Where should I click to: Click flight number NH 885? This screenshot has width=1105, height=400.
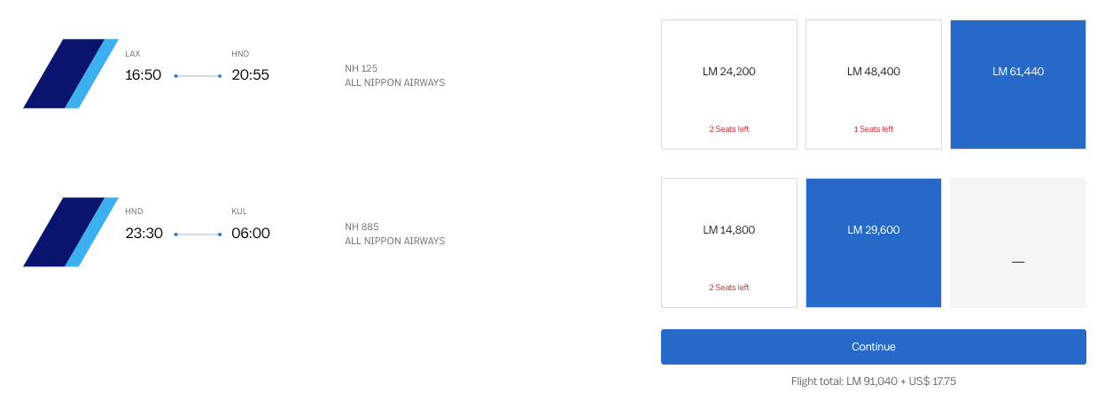tap(362, 227)
